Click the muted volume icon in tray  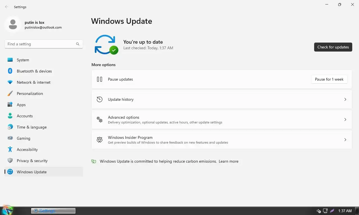point(319,211)
